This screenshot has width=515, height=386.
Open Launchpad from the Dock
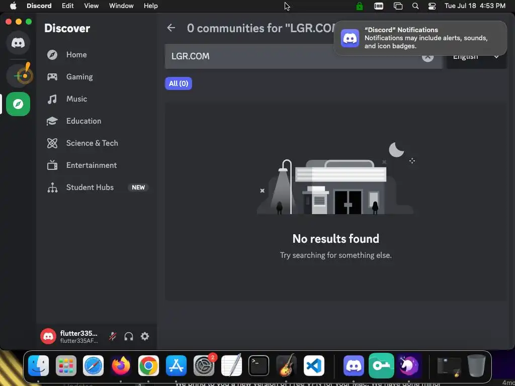(x=66, y=366)
